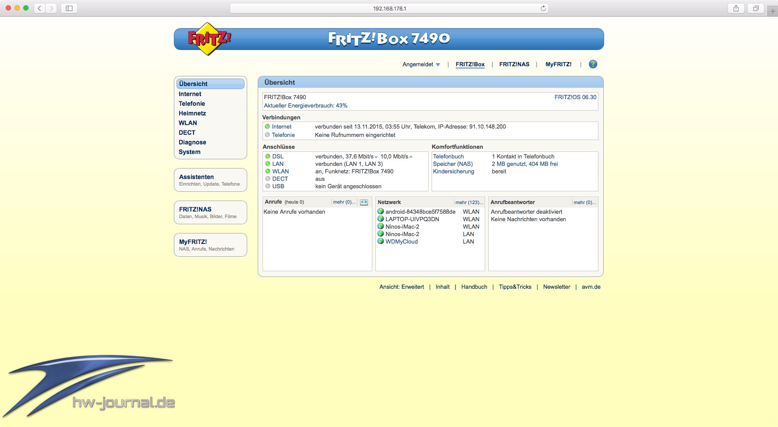
Task: Open the avm.de footer link
Action: coord(591,287)
